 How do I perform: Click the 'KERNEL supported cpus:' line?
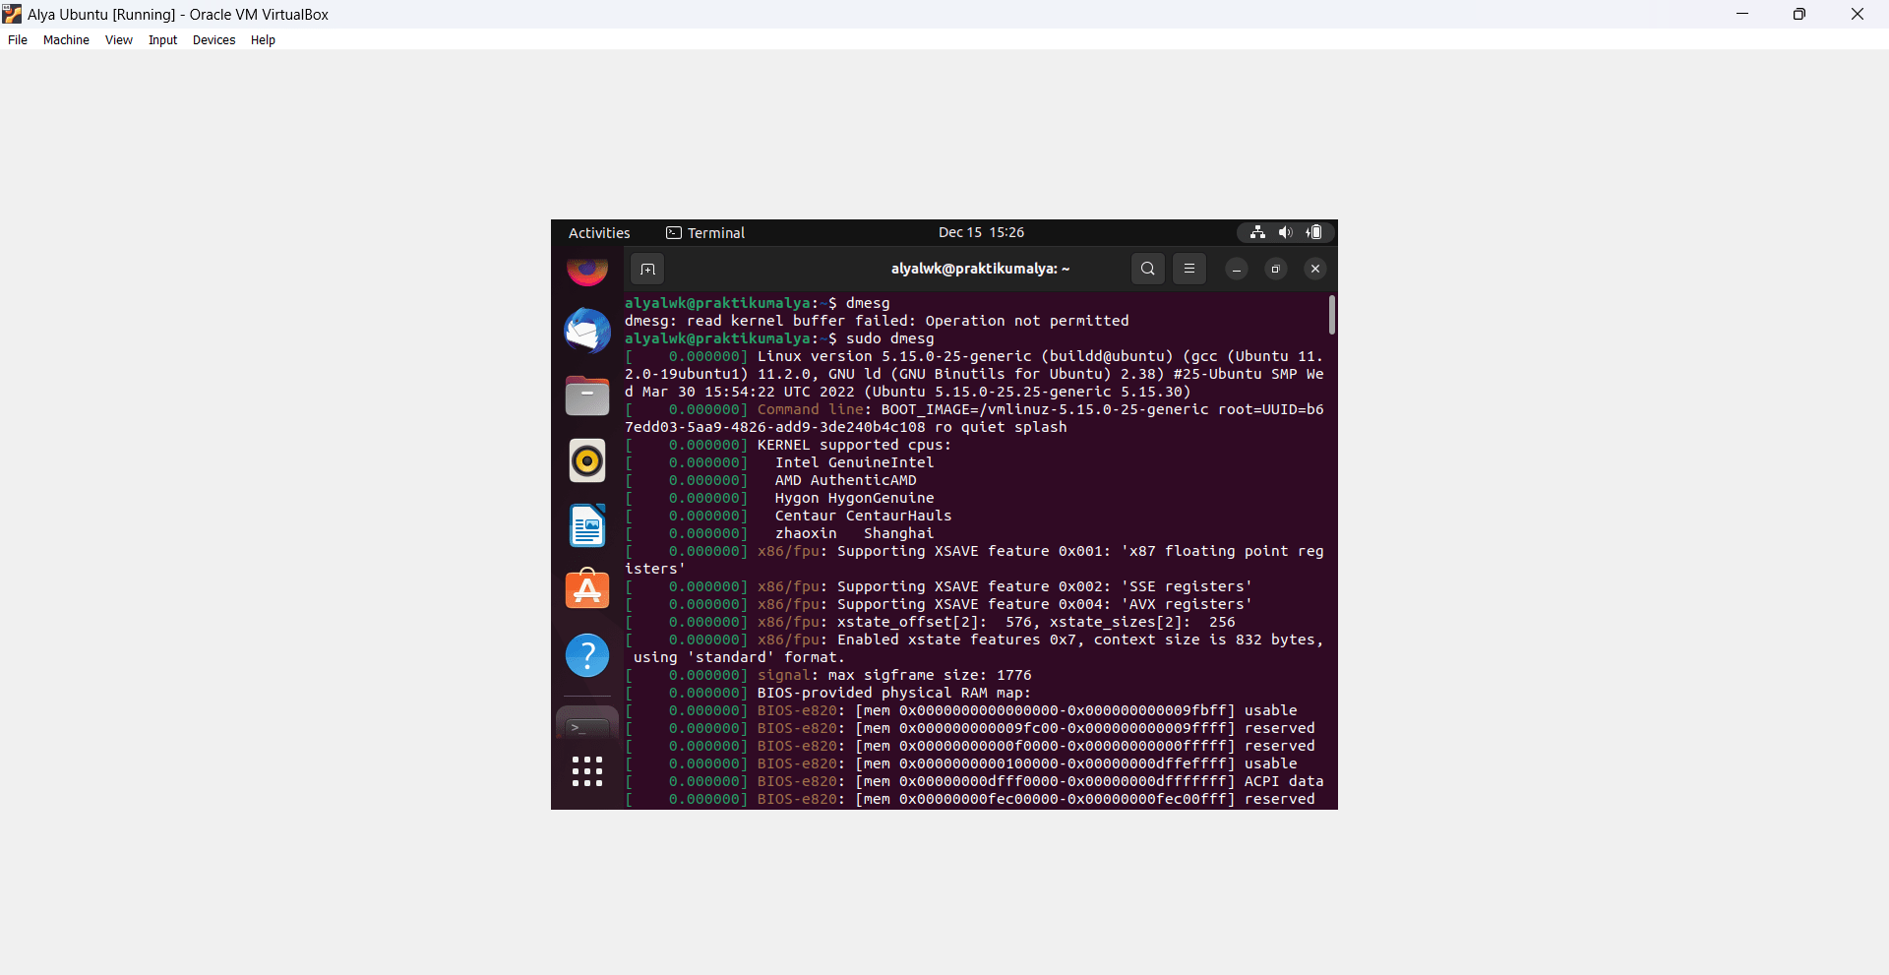click(x=788, y=445)
